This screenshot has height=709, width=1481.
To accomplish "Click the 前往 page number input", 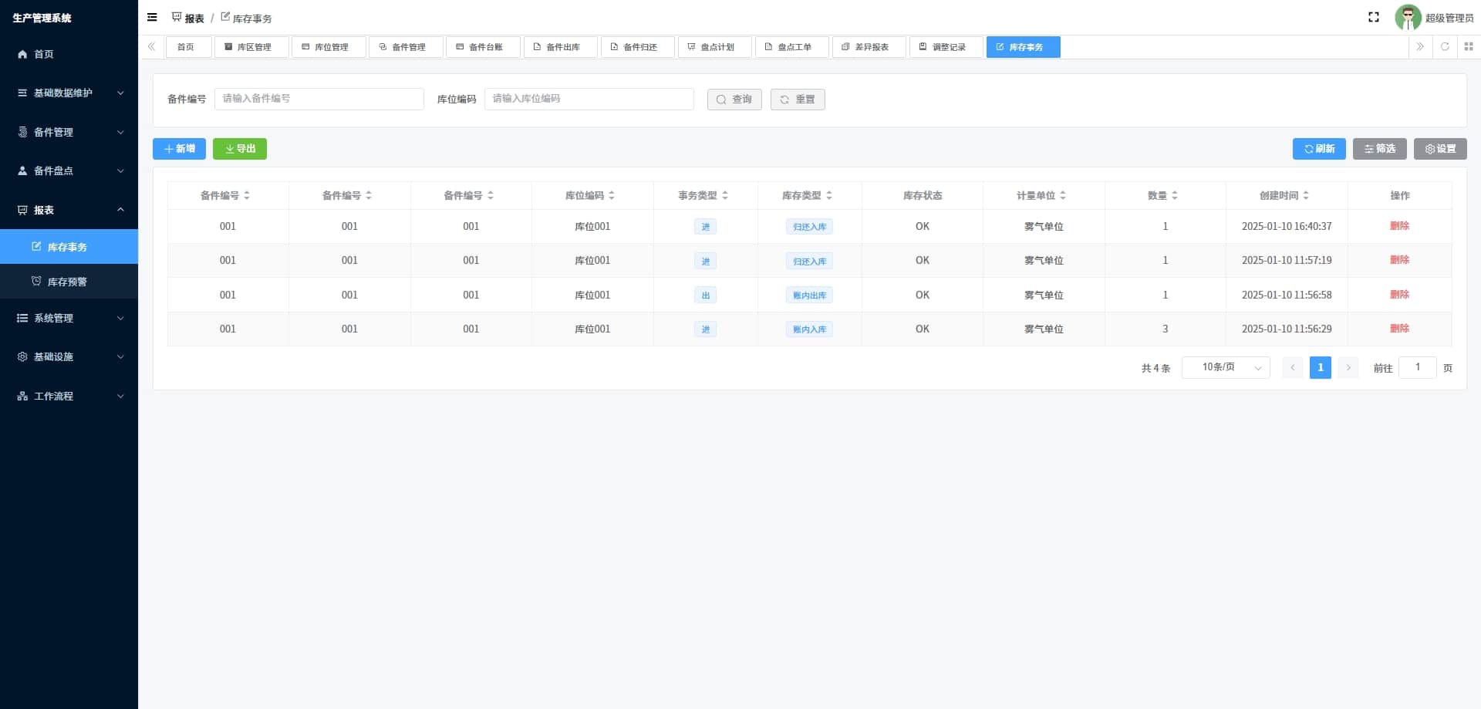I will (1418, 367).
